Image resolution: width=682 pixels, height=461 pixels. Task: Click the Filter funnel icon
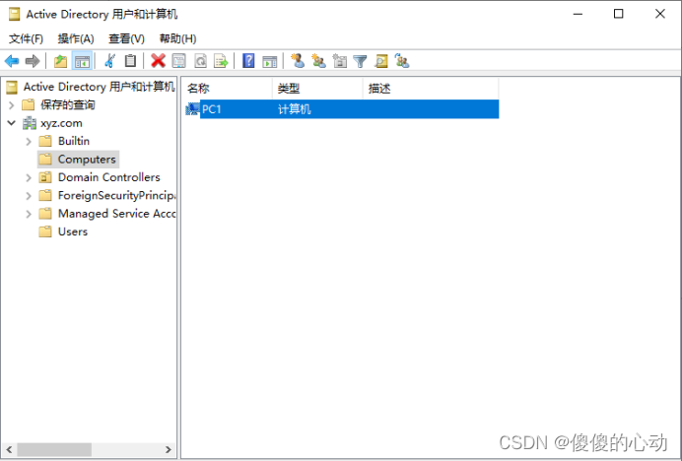point(360,61)
